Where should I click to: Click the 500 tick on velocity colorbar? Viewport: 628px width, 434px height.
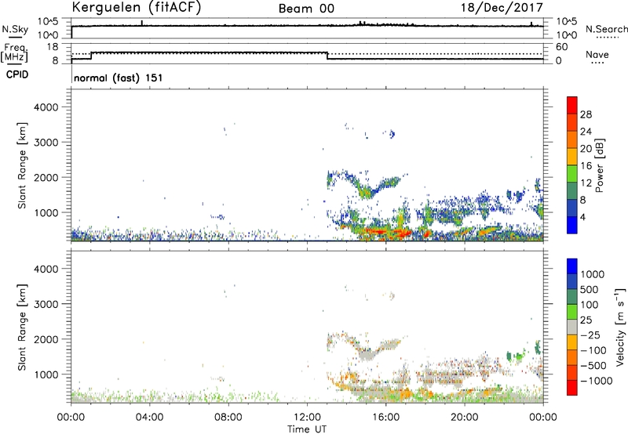[x=589, y=289]
